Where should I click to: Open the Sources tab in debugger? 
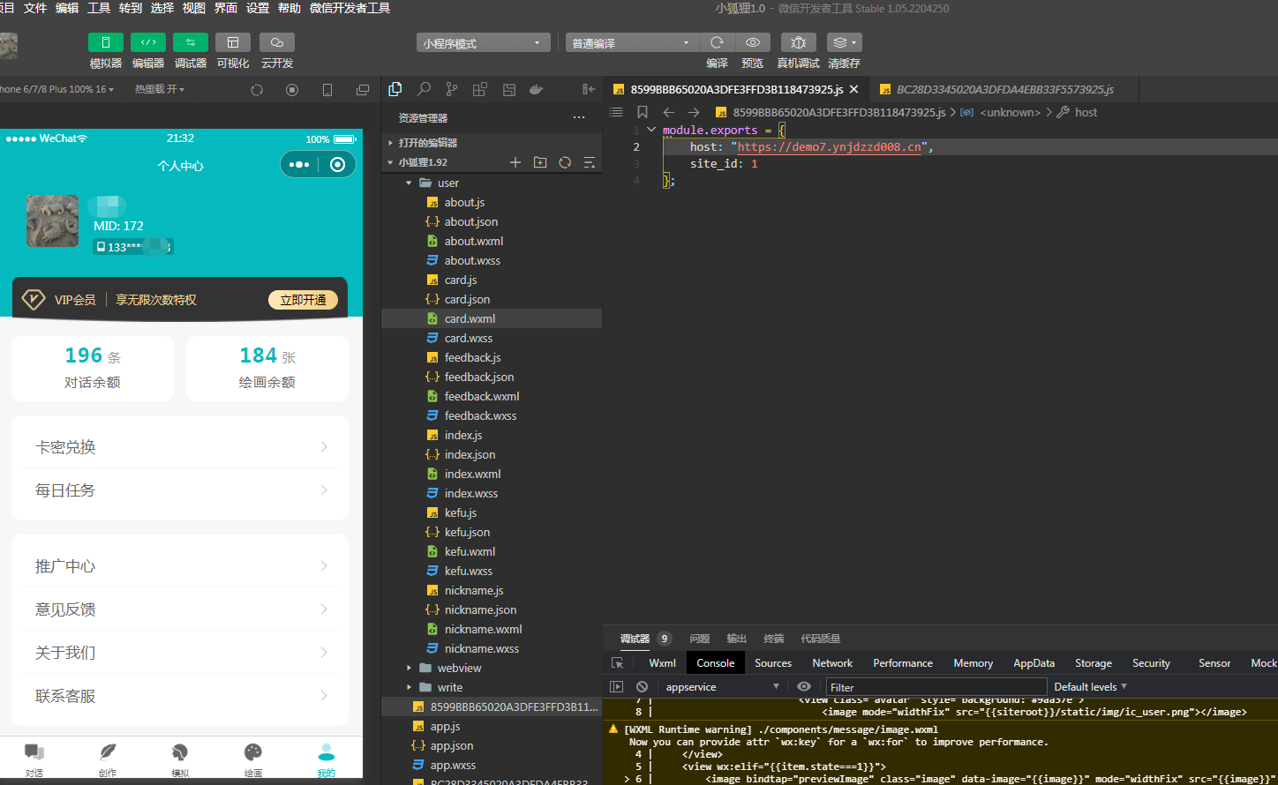773,663
